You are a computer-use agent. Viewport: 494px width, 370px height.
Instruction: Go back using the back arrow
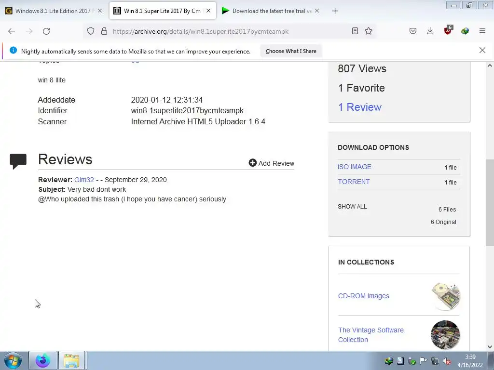pos(12,31)
